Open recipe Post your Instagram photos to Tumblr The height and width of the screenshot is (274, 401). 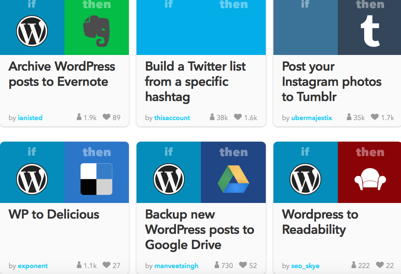tap(332, 82)
